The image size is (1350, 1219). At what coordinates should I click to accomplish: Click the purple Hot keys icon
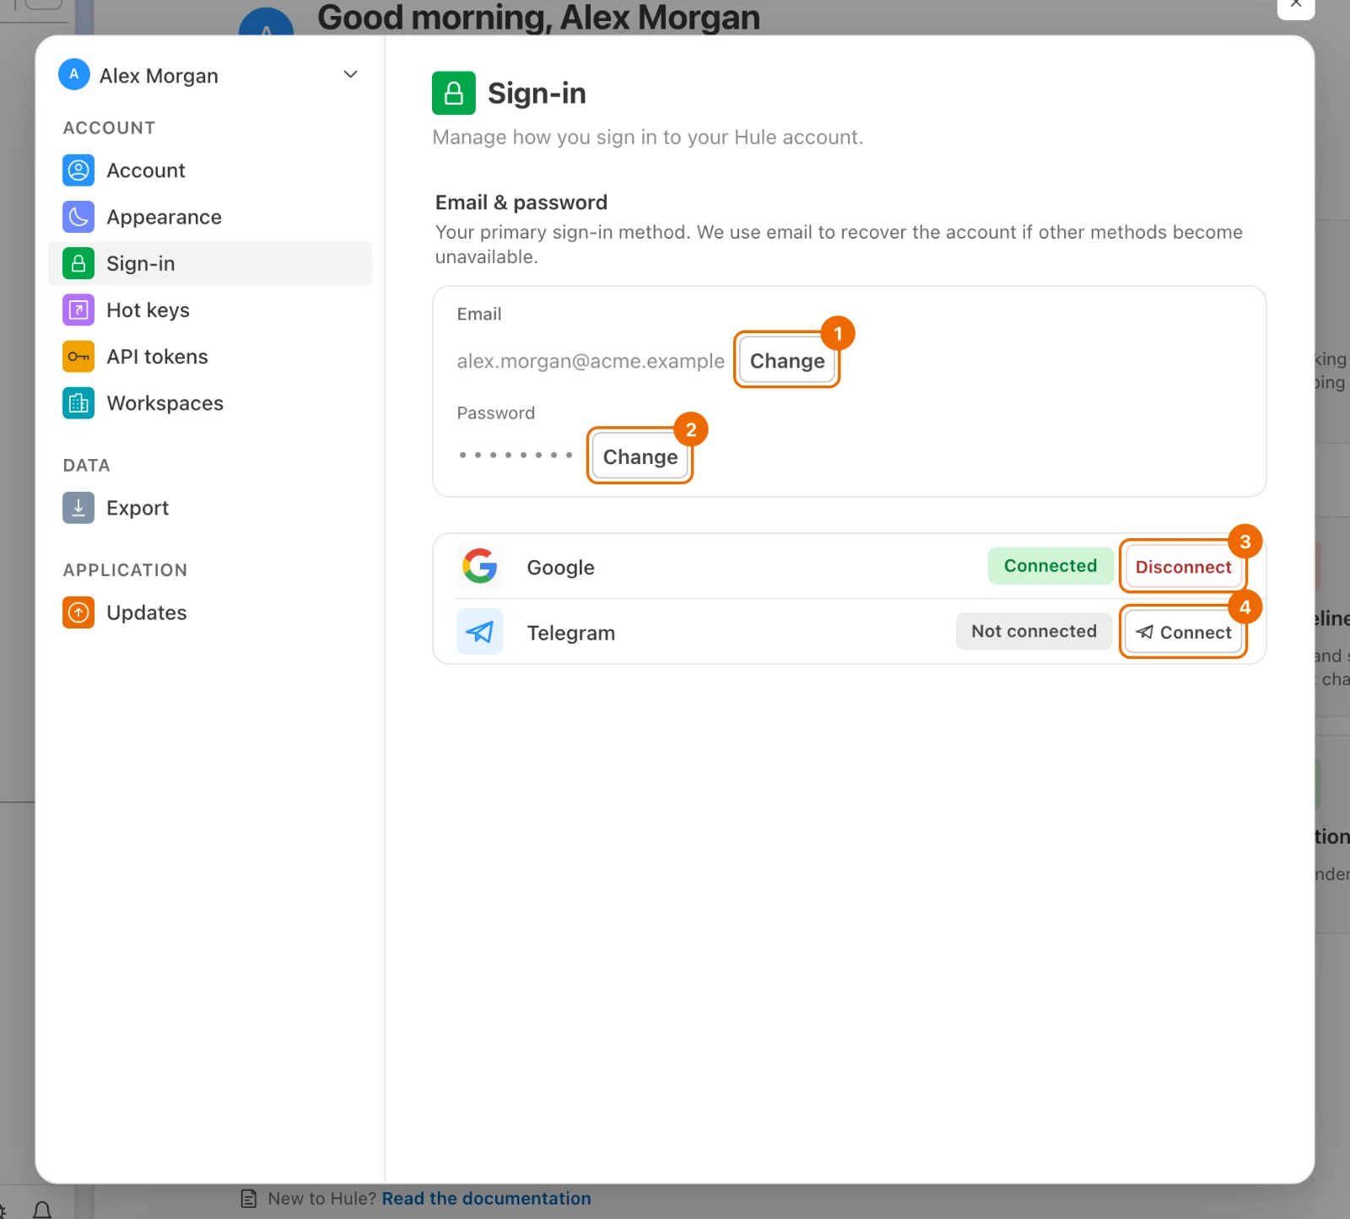(x=78, y=310)
